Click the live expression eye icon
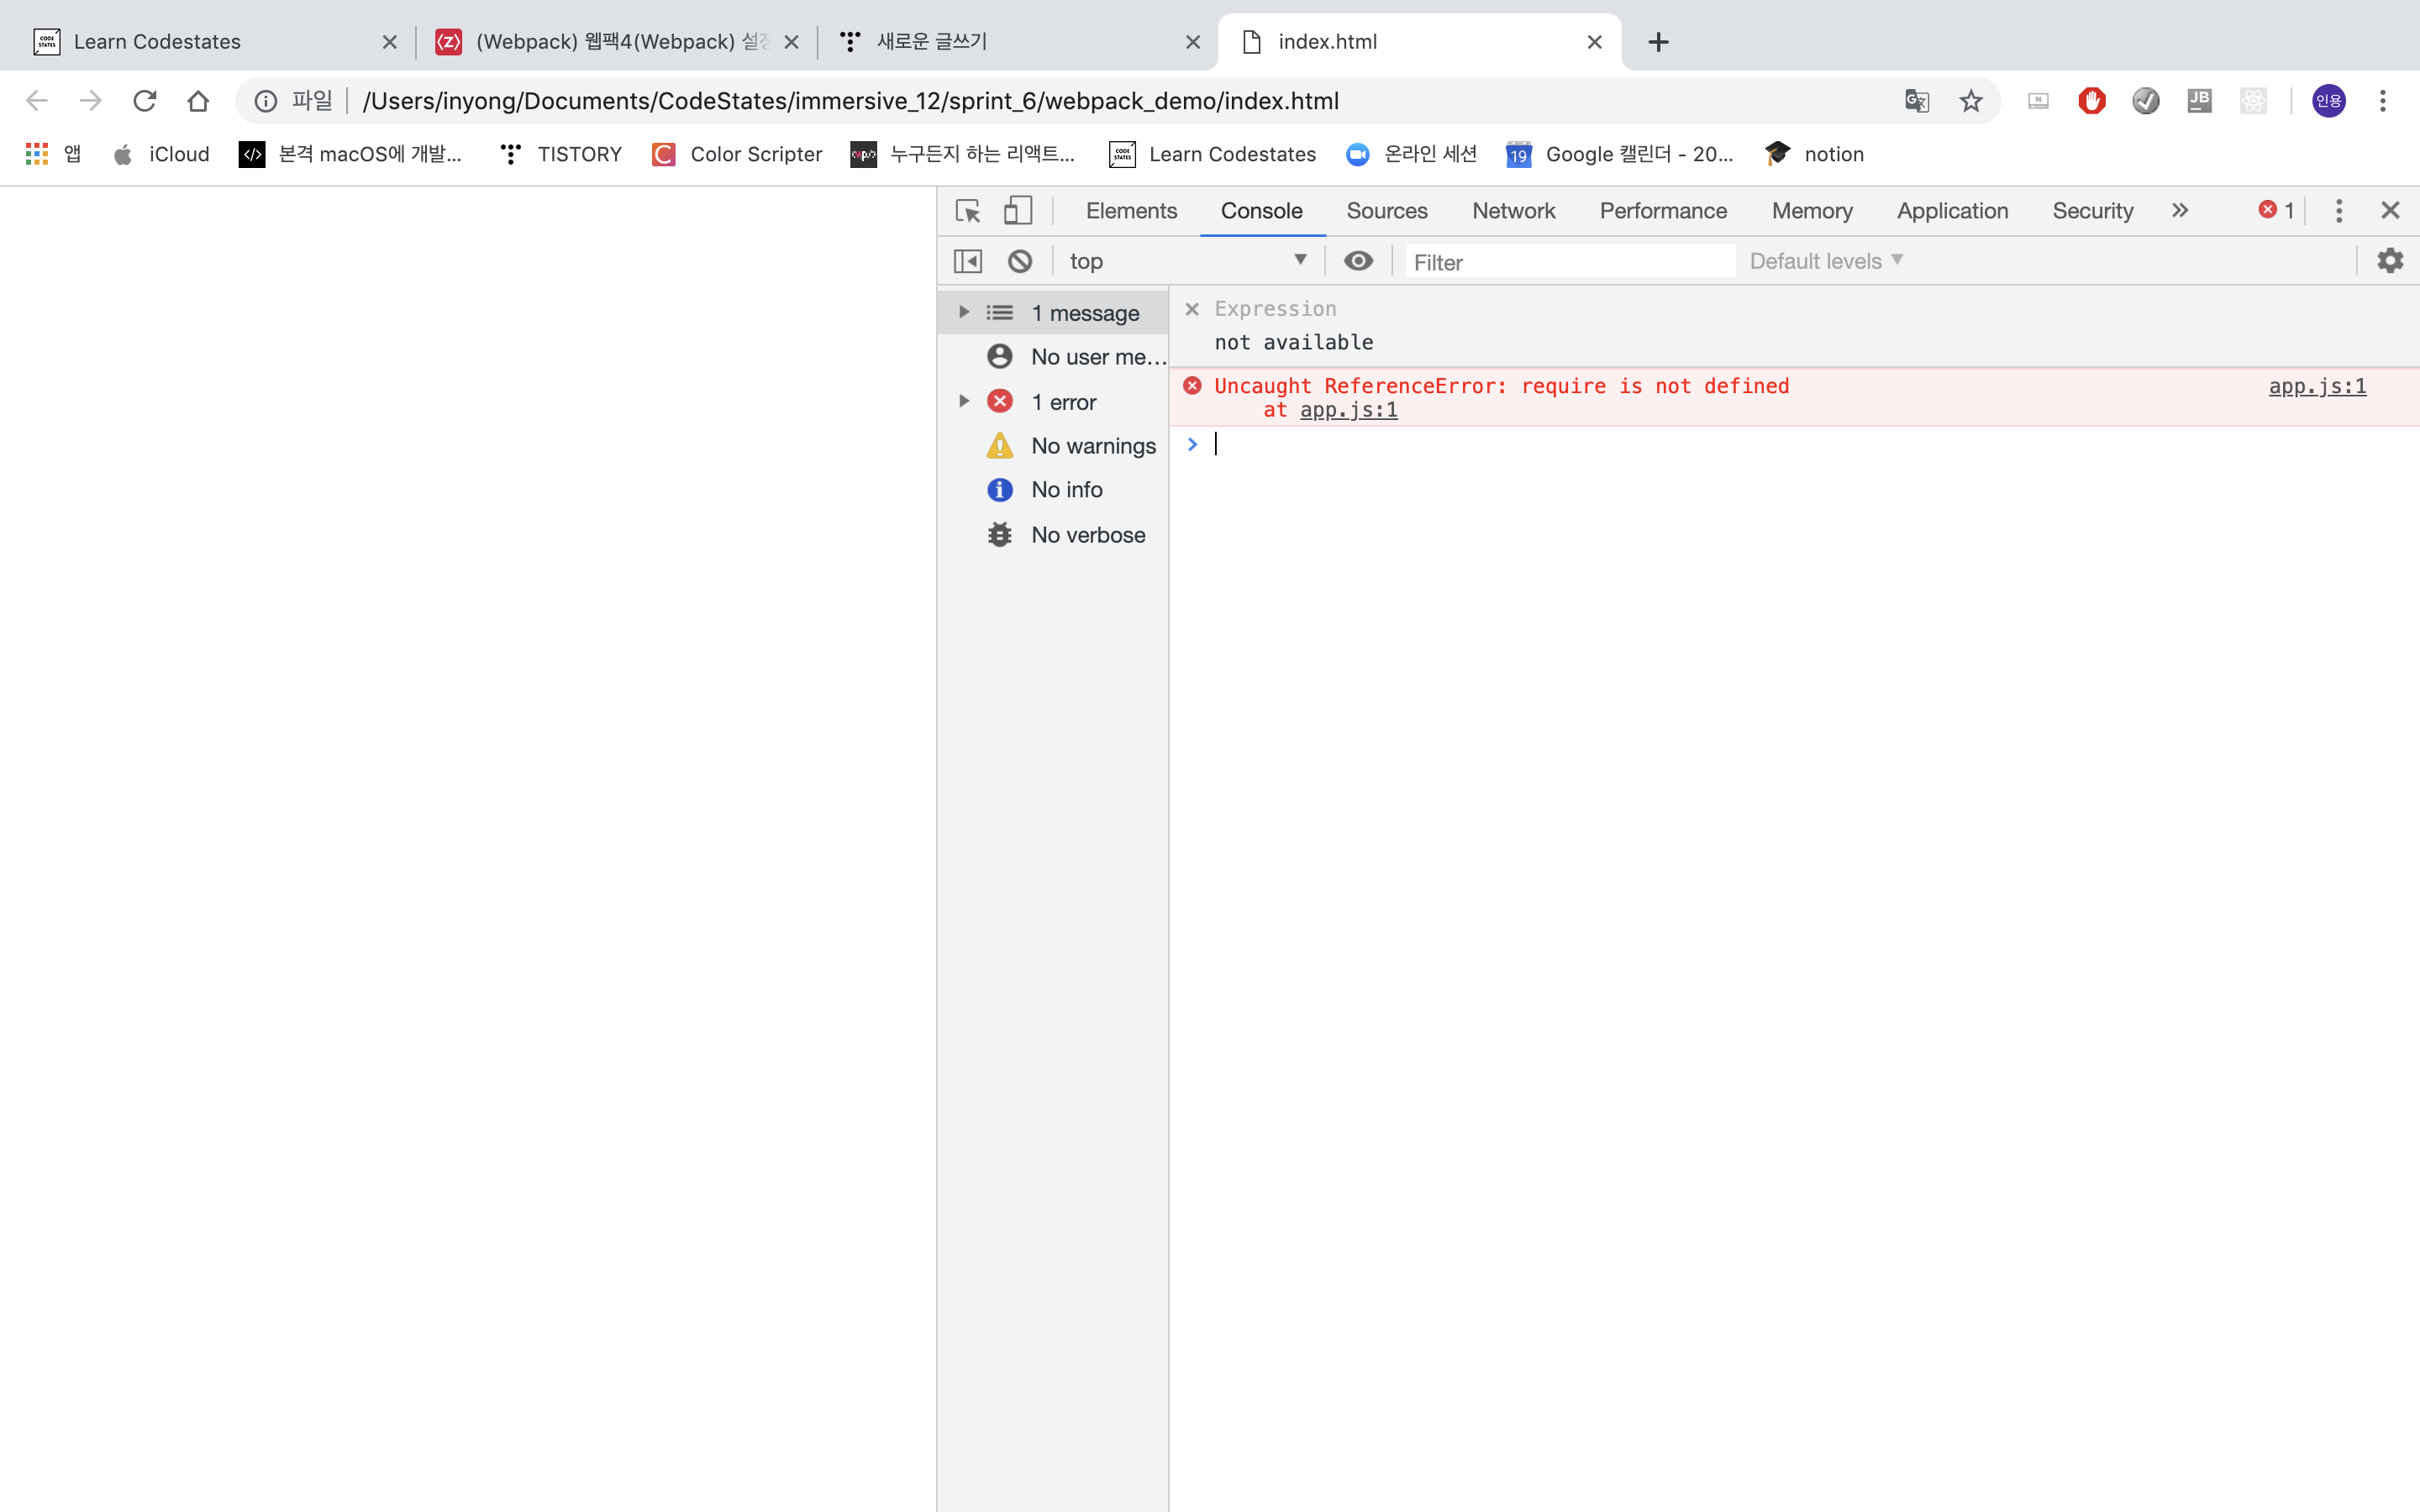Viewport: 2420px width, 1512px height. click(1357, 261)
